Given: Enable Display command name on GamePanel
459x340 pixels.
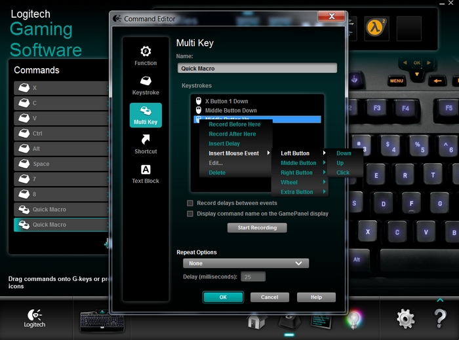Looking at the screenshot, I should [190, 214].
